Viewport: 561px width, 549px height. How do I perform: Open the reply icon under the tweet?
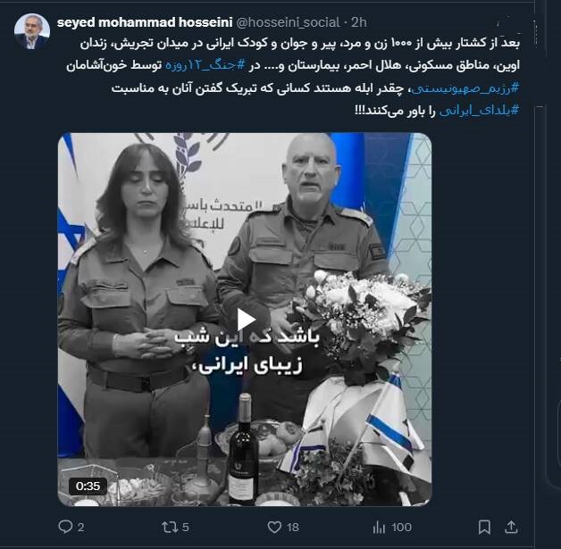coord(65,527)
